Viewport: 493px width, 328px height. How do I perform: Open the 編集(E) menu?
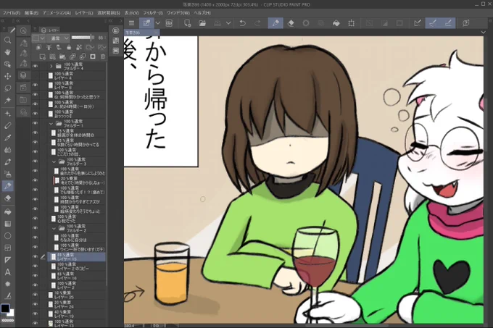[31, 13]
